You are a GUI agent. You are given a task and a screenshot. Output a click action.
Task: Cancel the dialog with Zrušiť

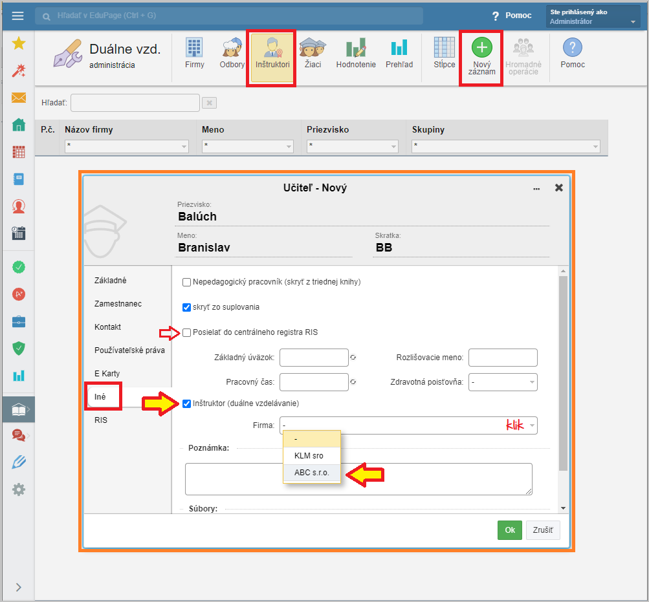543,530
